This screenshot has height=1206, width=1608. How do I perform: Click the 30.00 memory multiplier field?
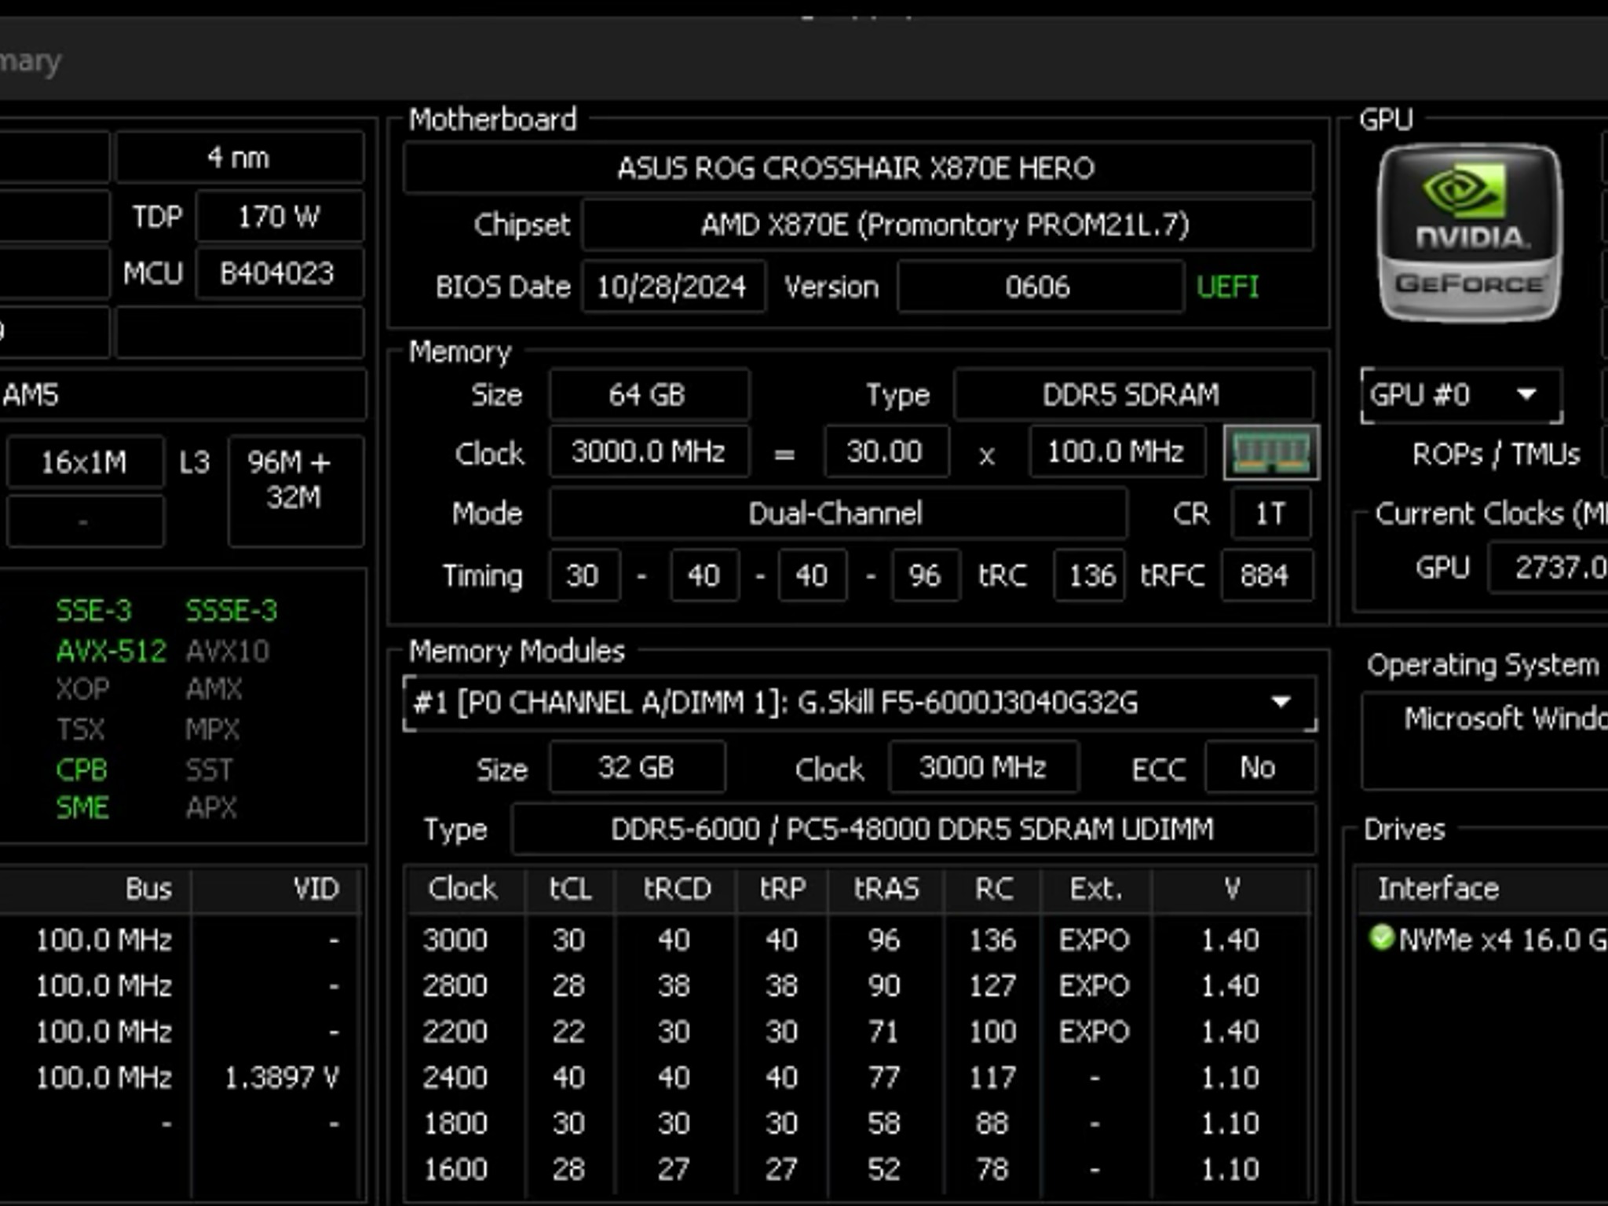tap(886, 452)
